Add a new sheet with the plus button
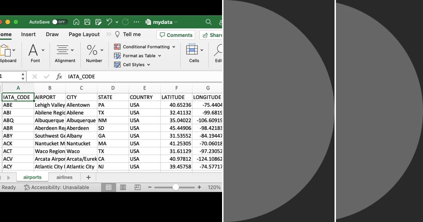 [88, 177]
